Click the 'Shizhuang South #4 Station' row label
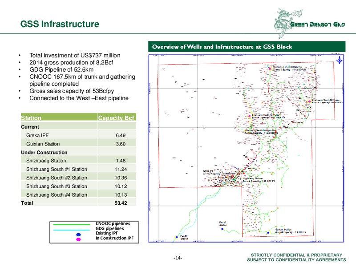Screen dimensions: 356x267 [57, 195]
